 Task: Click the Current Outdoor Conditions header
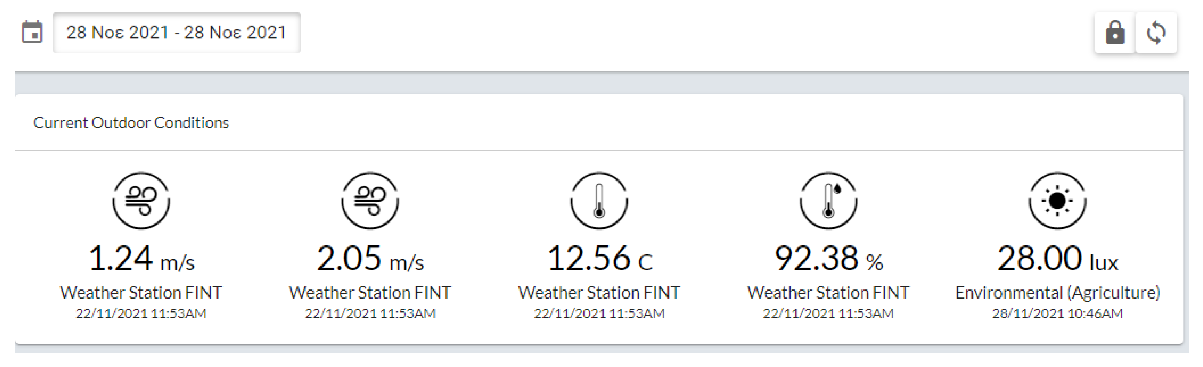[x=131, y=122]
